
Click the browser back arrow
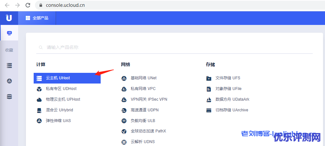tap(7, 5)
